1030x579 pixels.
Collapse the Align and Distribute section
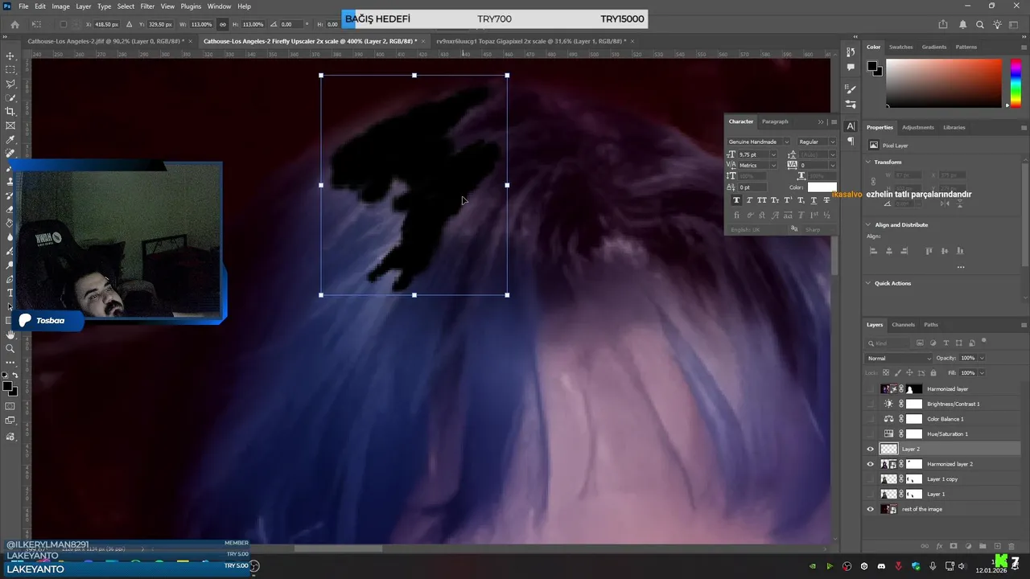pyautogui.click(x=869, y=224)
